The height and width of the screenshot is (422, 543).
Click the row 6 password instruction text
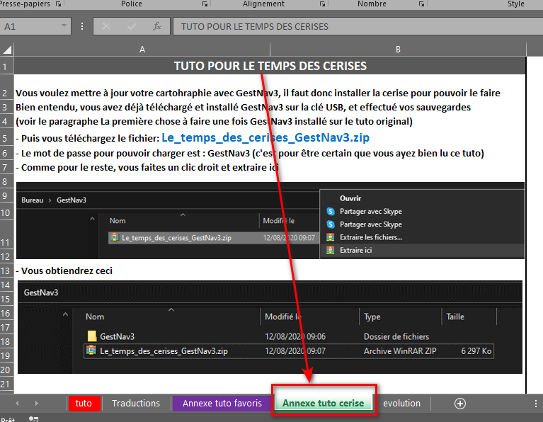[x=249, y=154]
